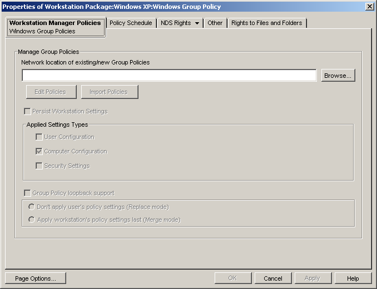Image resolution: width=377 pixels, height=289 pixels.
Task: Open Page Options
Action: 36,278
